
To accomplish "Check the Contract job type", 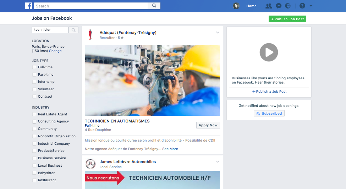I will click(34, 96).
